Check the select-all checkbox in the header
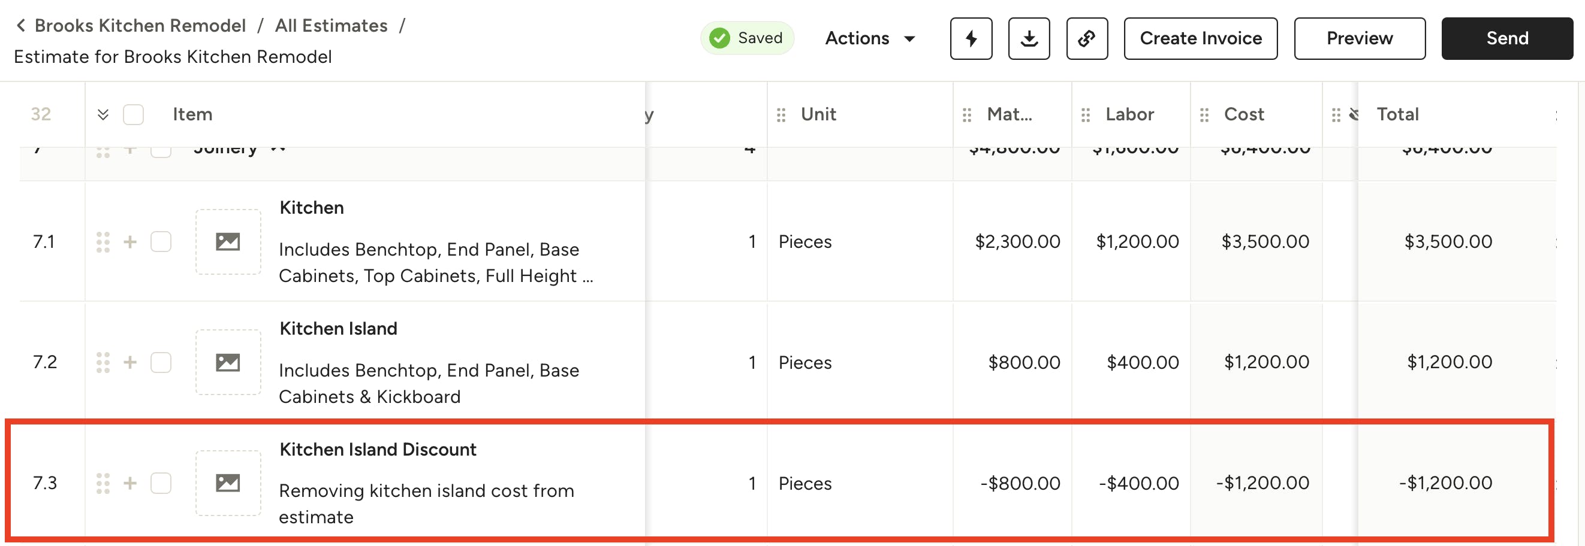Image resolution: width=1585 pixels, height=546 pixels. [133, 114]
